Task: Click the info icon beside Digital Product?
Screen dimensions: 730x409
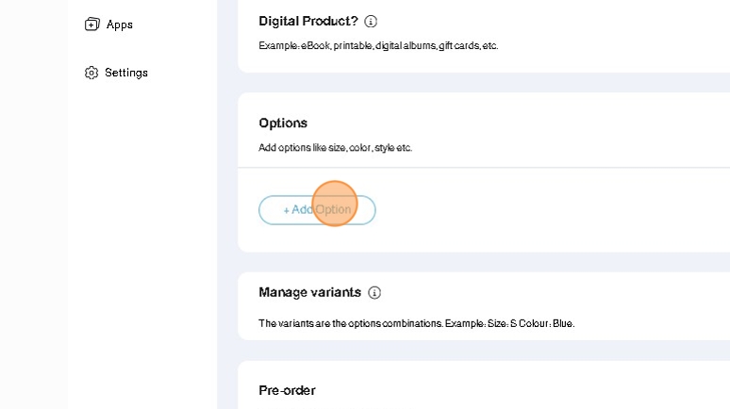Action: click(x=371, y=21)
